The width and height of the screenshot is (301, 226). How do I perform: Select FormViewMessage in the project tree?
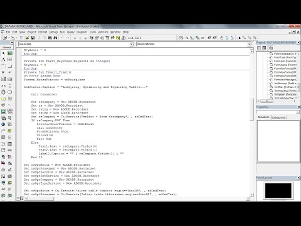[283, 80]
